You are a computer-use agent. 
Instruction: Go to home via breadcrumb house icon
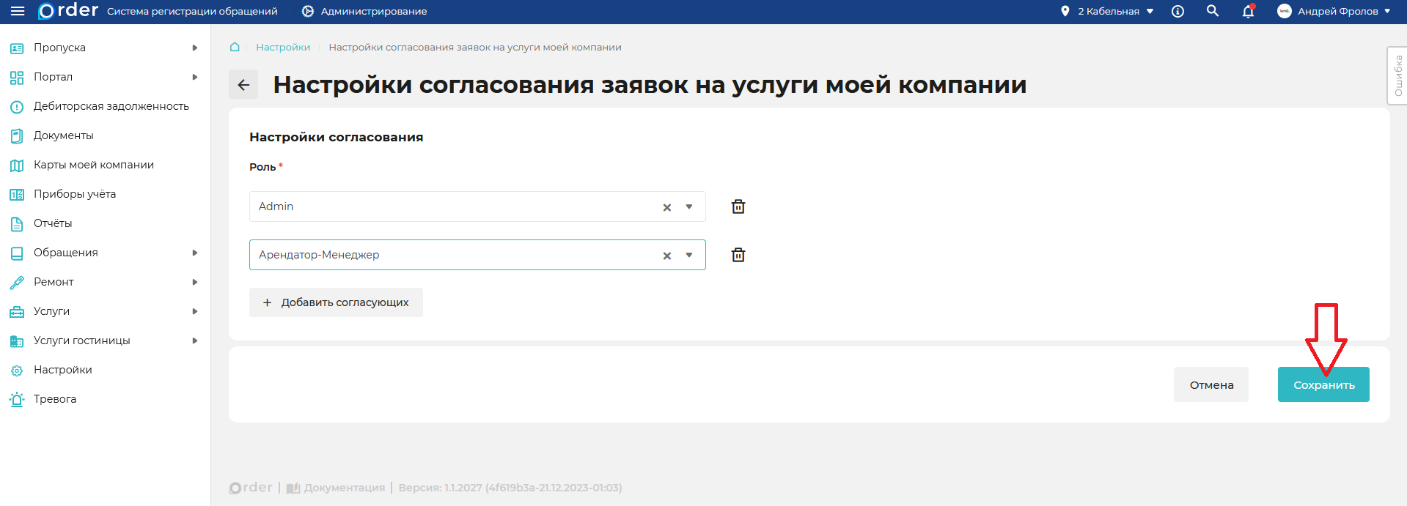click(x=235, y=47)
